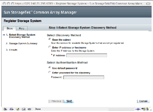Click the toolbar toggle pill in the title bar
This screenshot has width=153, height=112.
point(148,4)
